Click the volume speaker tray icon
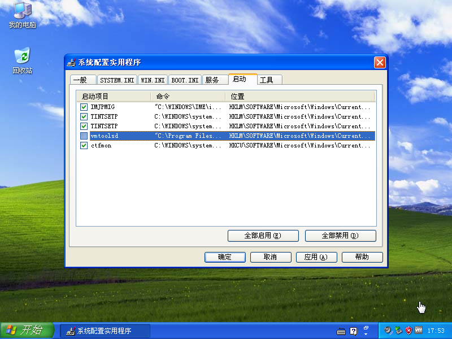Viewport: 452px width, 339px height. coord(389,331)
